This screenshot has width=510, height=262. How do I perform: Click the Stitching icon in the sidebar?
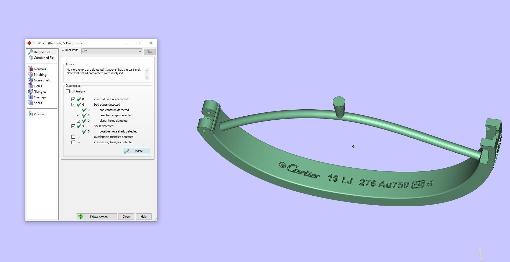point(31,75)
